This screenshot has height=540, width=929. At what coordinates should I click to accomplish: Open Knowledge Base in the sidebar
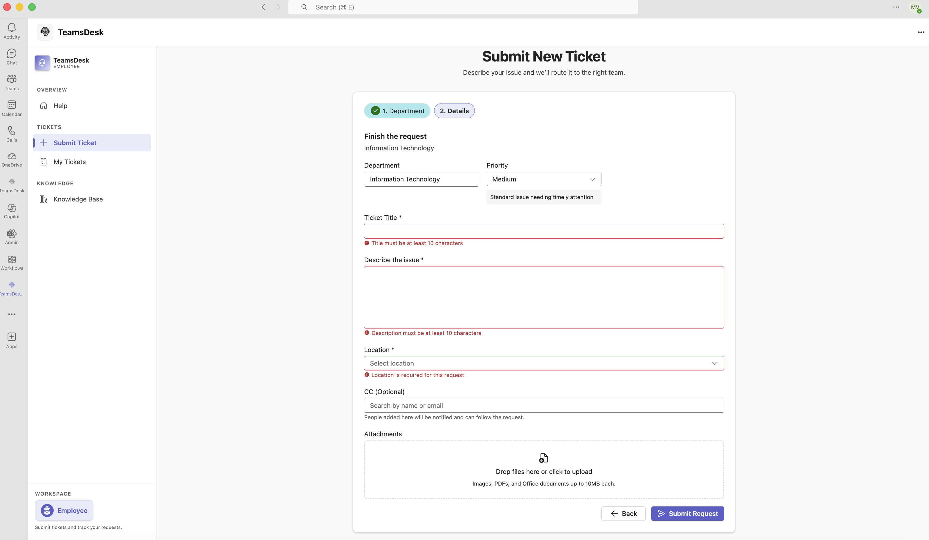pos(92,199)
